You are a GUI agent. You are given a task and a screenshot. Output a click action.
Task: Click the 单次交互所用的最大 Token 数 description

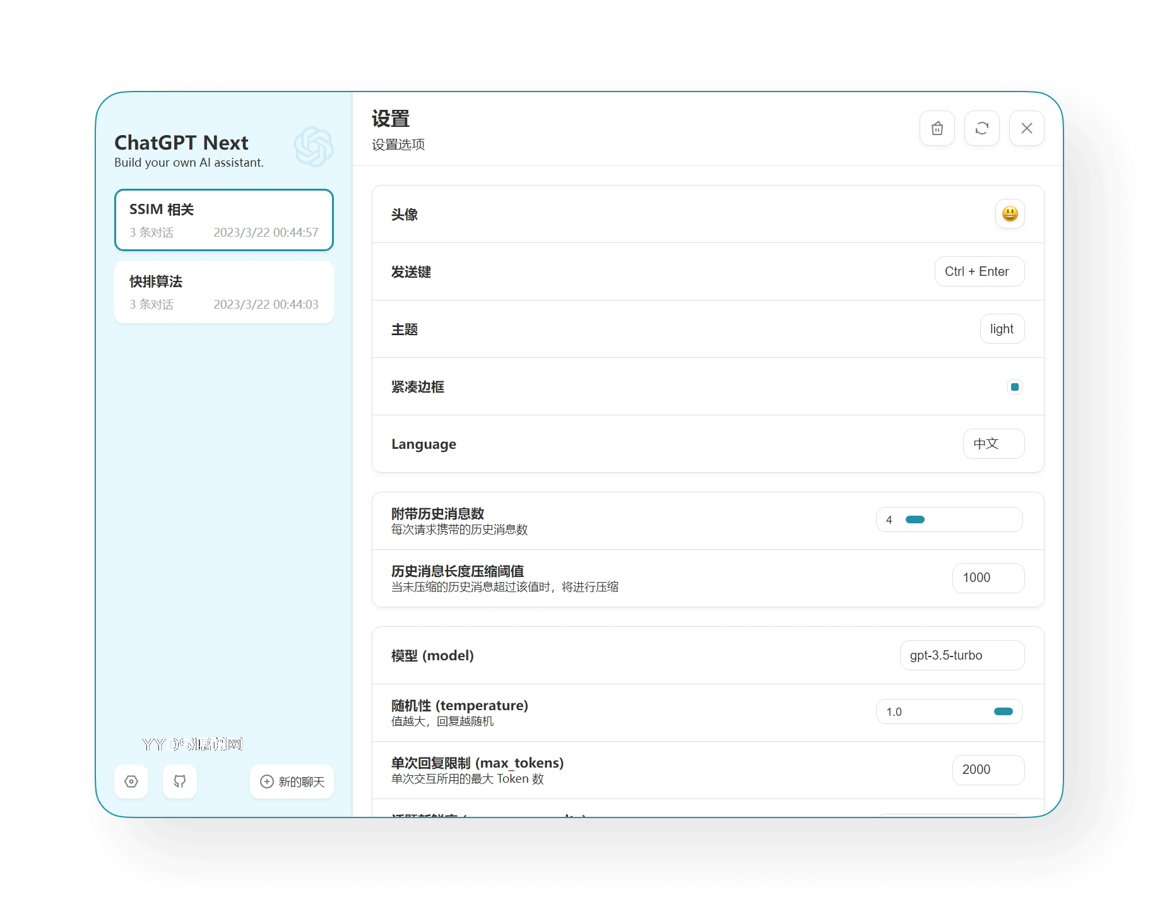[x=468, y=779]
